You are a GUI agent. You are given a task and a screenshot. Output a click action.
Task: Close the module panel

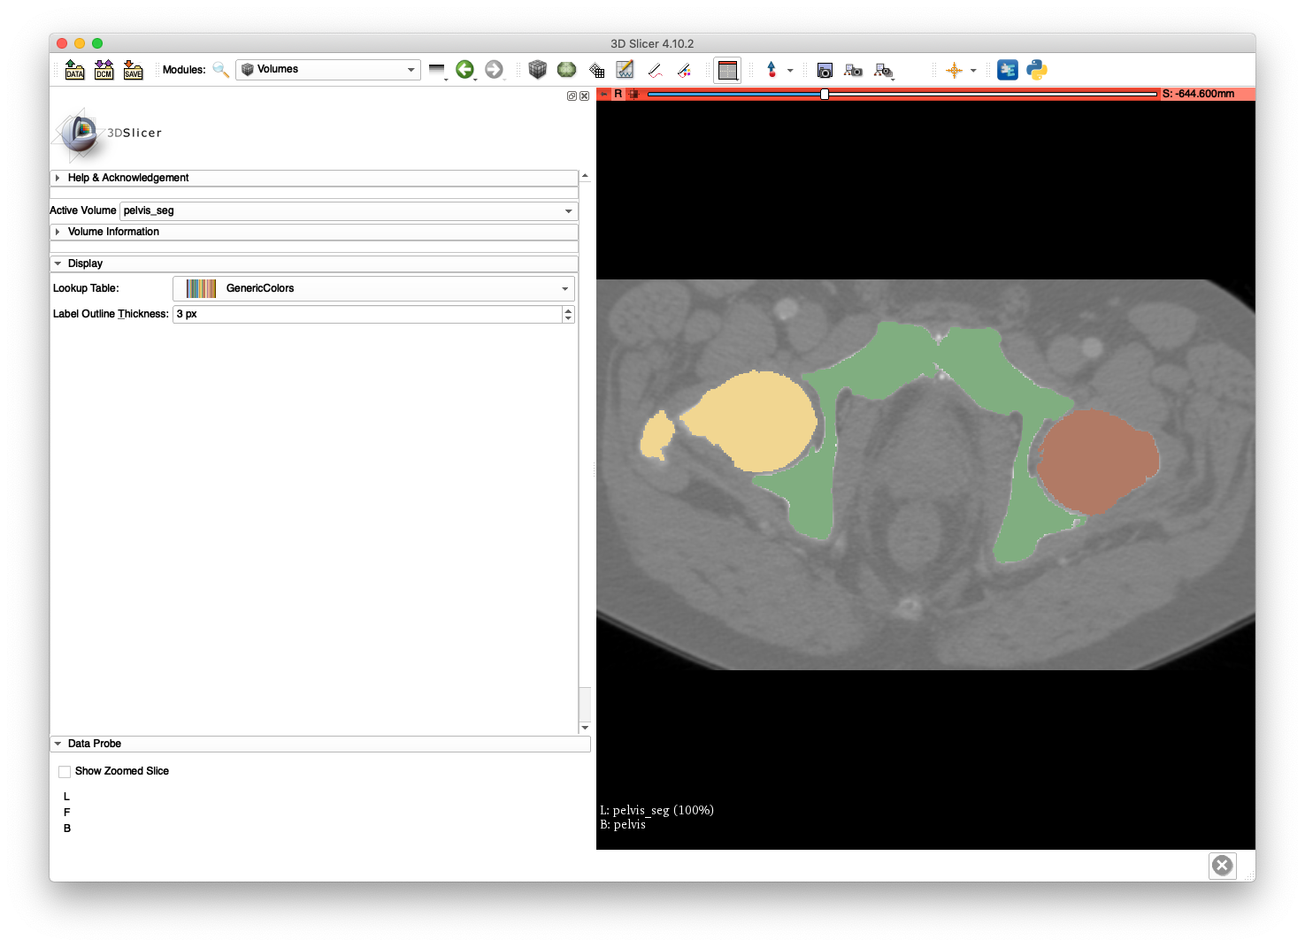tap(584, 95)
